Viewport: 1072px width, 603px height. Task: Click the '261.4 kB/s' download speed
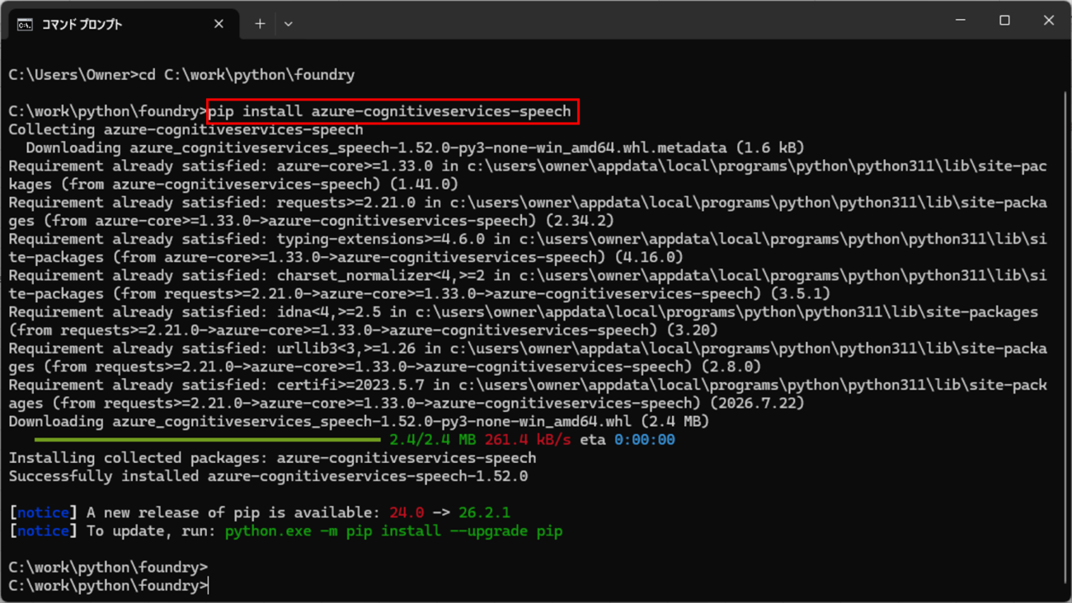pyautogui.click(x=528, y=440)
